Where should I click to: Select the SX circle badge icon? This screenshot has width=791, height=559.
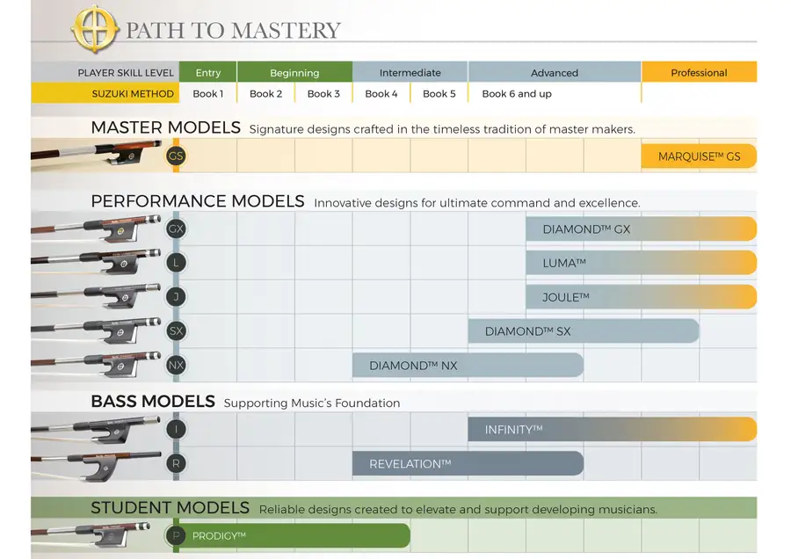(x=176, y=331)
